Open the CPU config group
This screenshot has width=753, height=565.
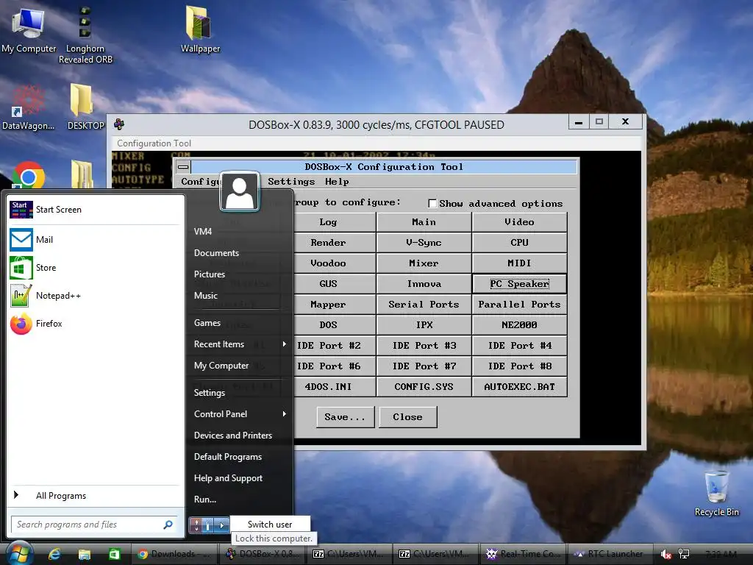(x=519, y=243)
